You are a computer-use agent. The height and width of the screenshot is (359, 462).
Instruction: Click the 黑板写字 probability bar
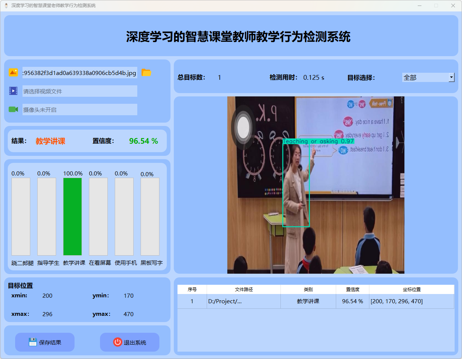tap(150, 217)
